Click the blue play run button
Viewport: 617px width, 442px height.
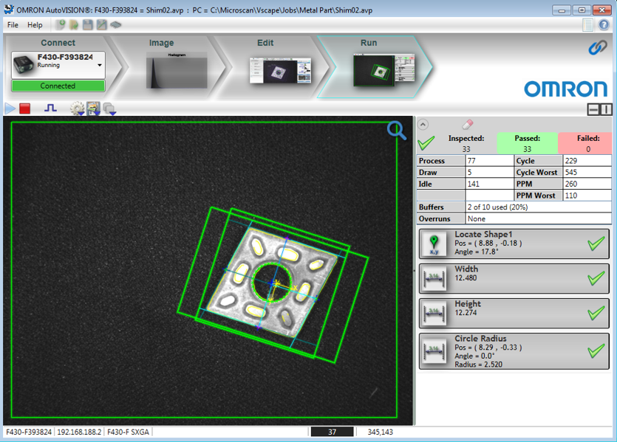pyautogui.click(x=10, y=108)
